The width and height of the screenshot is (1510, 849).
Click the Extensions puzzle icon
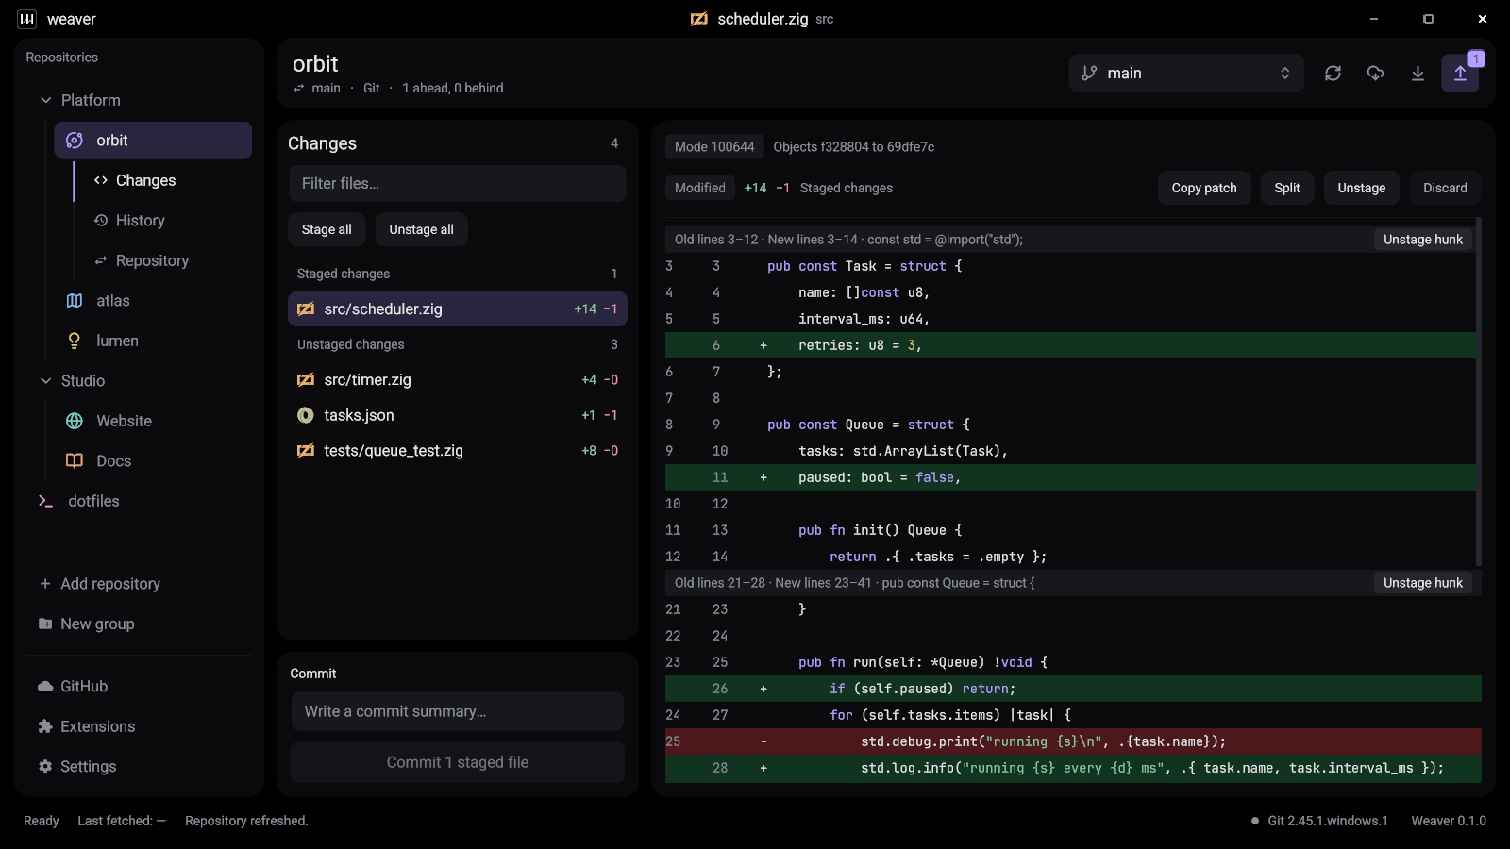click(45, 726)
